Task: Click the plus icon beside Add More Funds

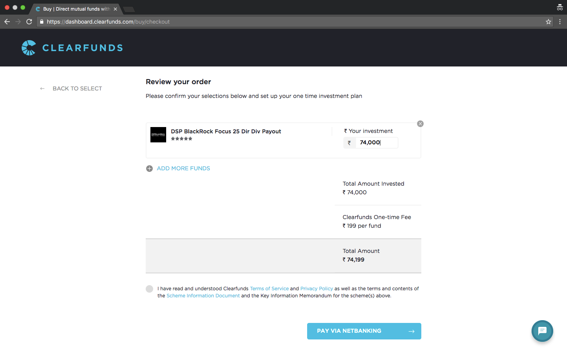Action: point(149,168)
